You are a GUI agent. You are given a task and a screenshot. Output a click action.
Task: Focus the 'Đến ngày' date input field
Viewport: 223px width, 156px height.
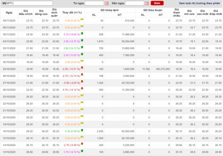pyautogui.click(x=135, y=3)
